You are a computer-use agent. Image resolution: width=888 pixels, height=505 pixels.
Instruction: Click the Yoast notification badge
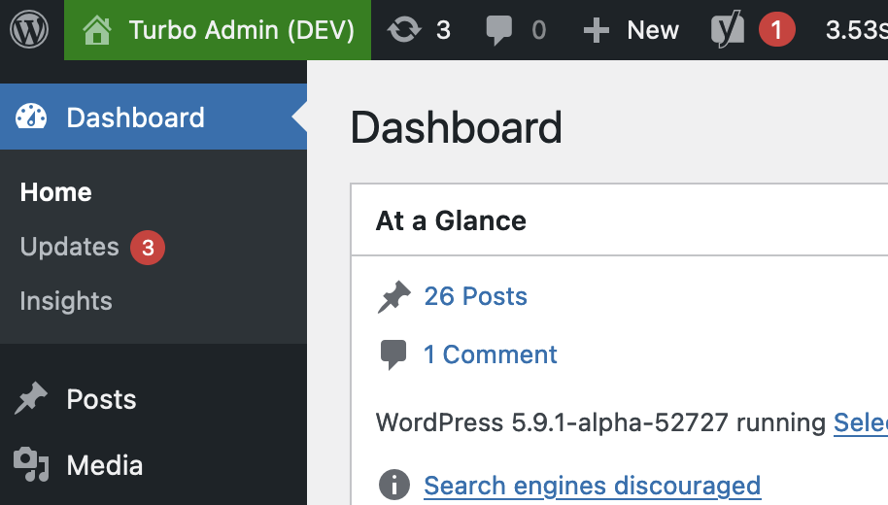coord(776,30)
